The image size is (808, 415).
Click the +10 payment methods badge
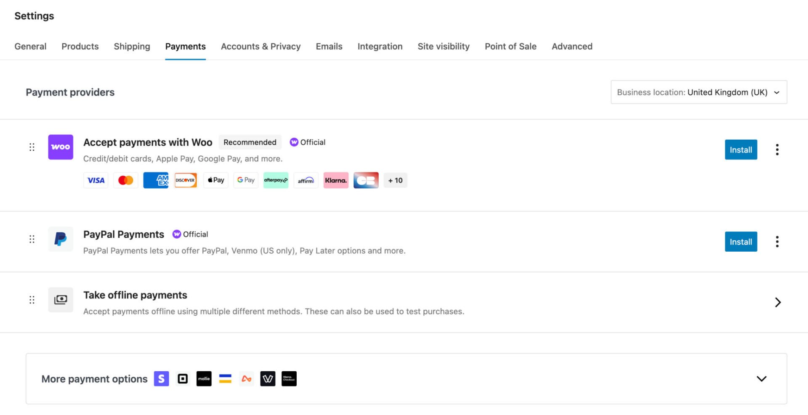click(395, 180)
